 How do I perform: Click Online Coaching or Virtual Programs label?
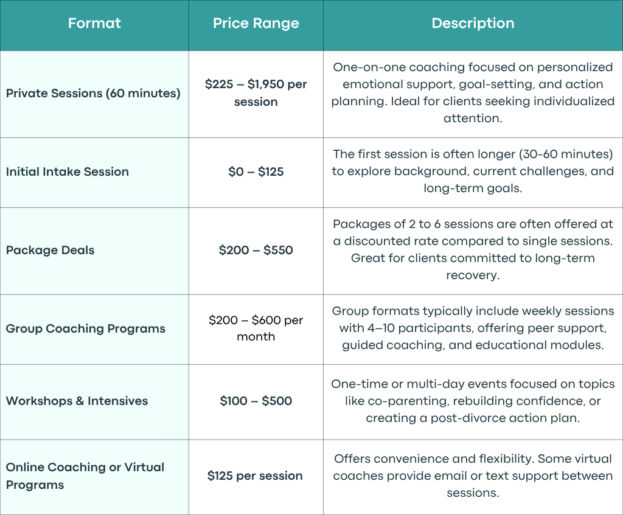(85, 475)
